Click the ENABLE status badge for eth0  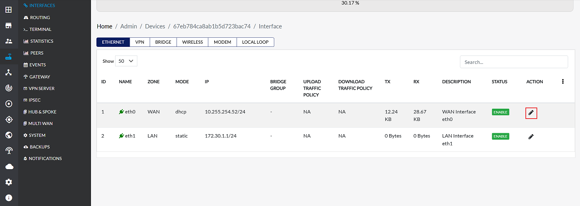click(500, 112)
